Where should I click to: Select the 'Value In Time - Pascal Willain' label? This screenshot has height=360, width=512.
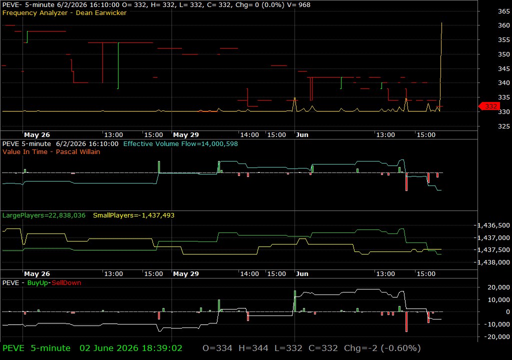point(51,151)
